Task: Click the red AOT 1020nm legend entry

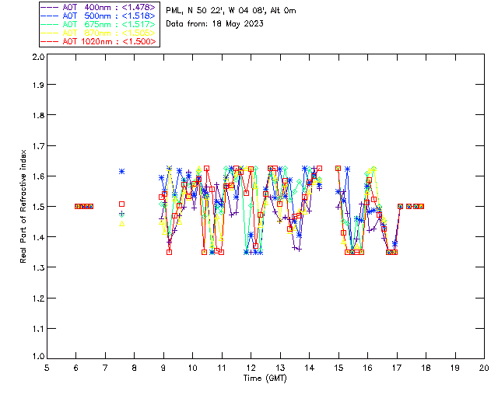Action: pos(98,41)
